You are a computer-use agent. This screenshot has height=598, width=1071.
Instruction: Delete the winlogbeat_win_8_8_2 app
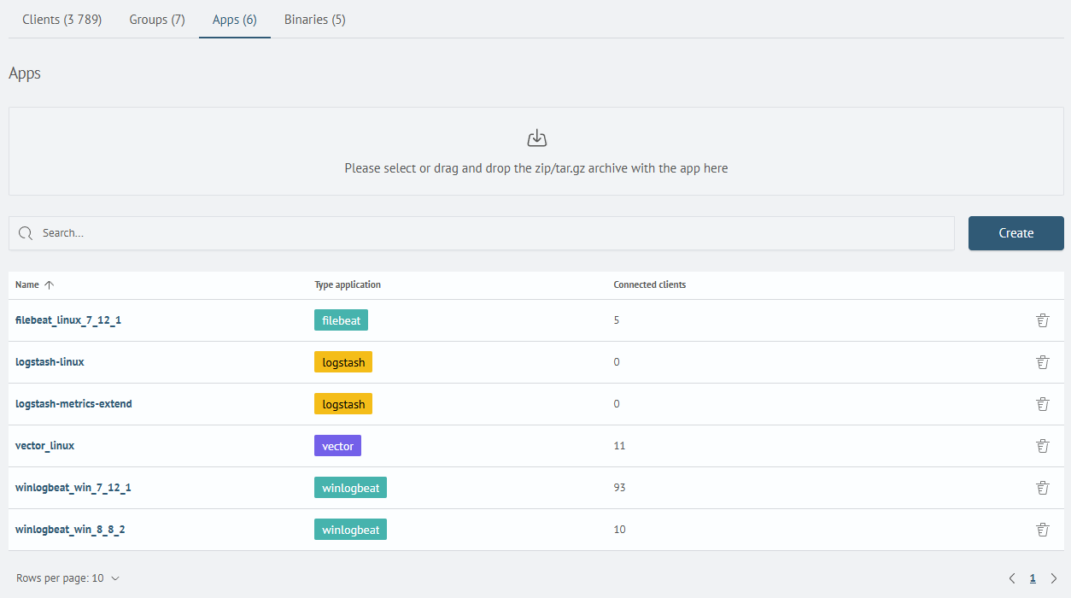point(1042,529)
